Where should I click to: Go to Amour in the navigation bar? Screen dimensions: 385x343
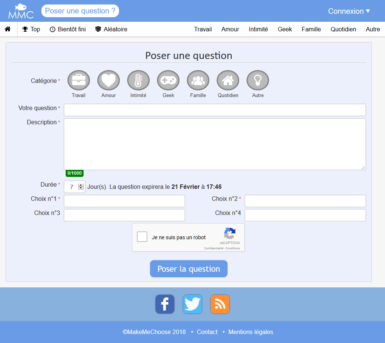point(230,29)
